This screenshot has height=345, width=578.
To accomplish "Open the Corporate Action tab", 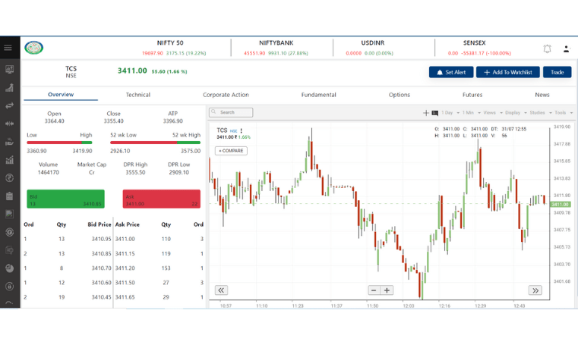I will click(226, 95).
